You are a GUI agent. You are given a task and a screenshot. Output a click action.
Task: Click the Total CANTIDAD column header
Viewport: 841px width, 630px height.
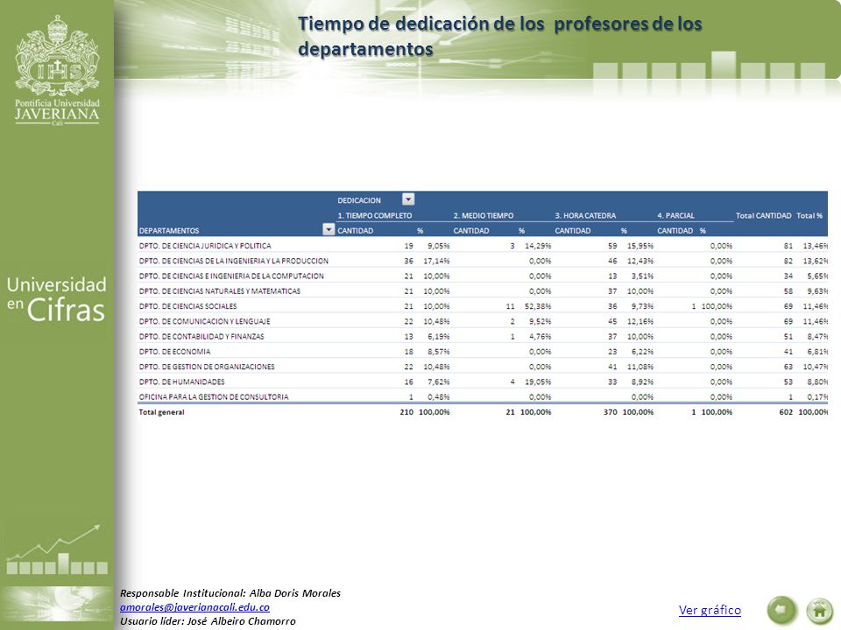pos(763,215)
